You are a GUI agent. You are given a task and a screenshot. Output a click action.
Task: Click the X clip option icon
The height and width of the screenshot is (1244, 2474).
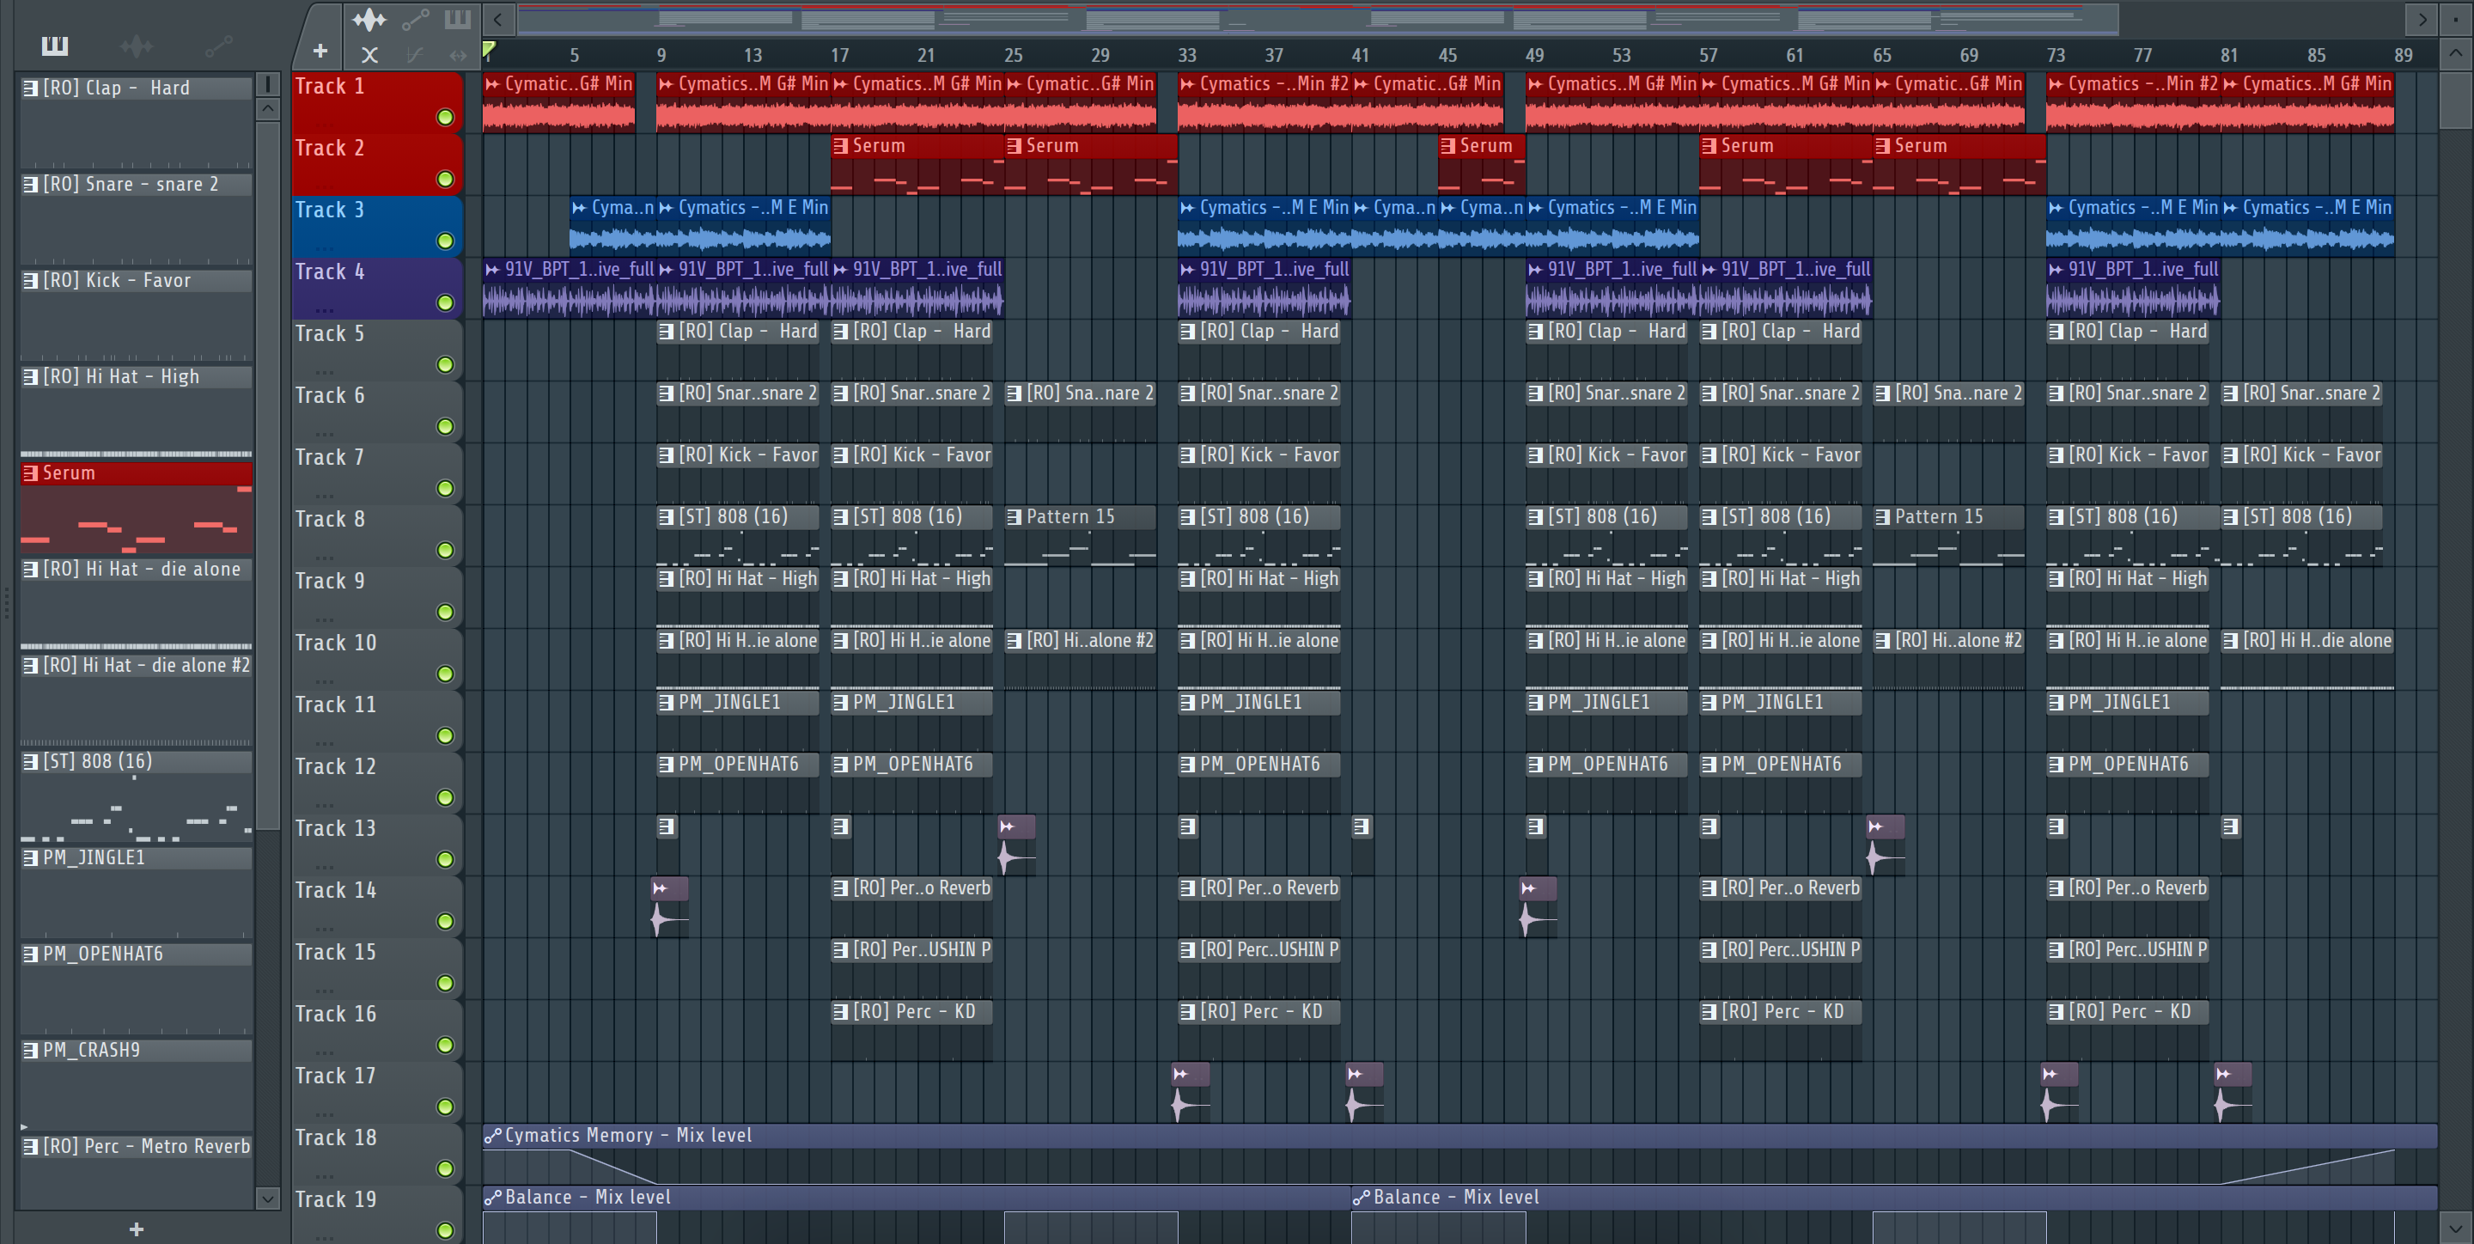click(x=369, y=55)
